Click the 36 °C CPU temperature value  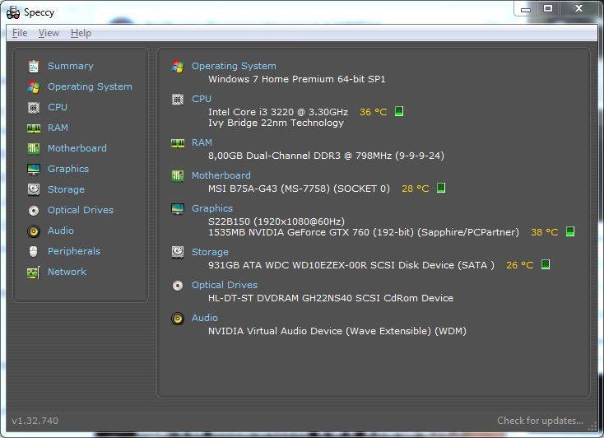tap(373, 112)
